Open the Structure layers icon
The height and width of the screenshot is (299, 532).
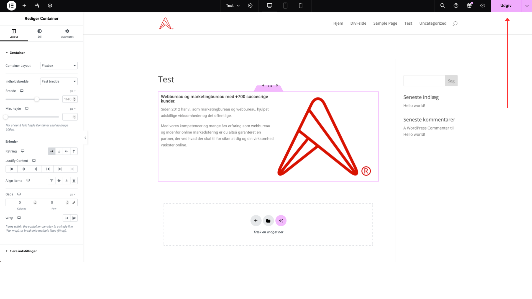tap(50, 6)
